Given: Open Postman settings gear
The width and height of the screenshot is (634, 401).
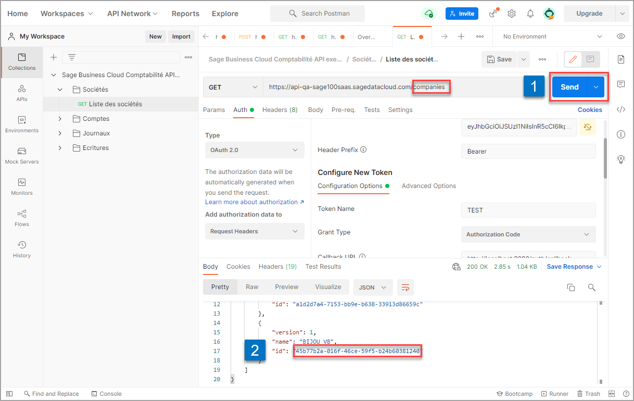Looking at the screenshot, I should [512, 14].
